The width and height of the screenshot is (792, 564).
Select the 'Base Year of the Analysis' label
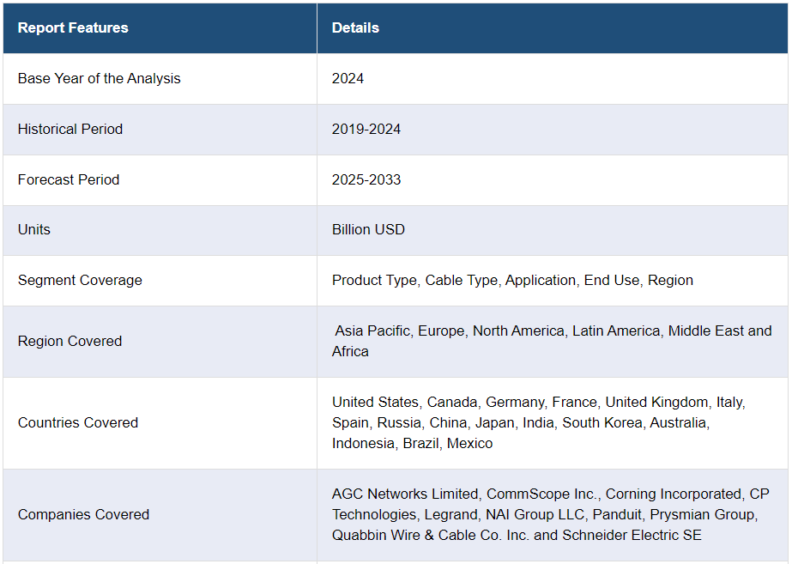click(x=99, y=78)
